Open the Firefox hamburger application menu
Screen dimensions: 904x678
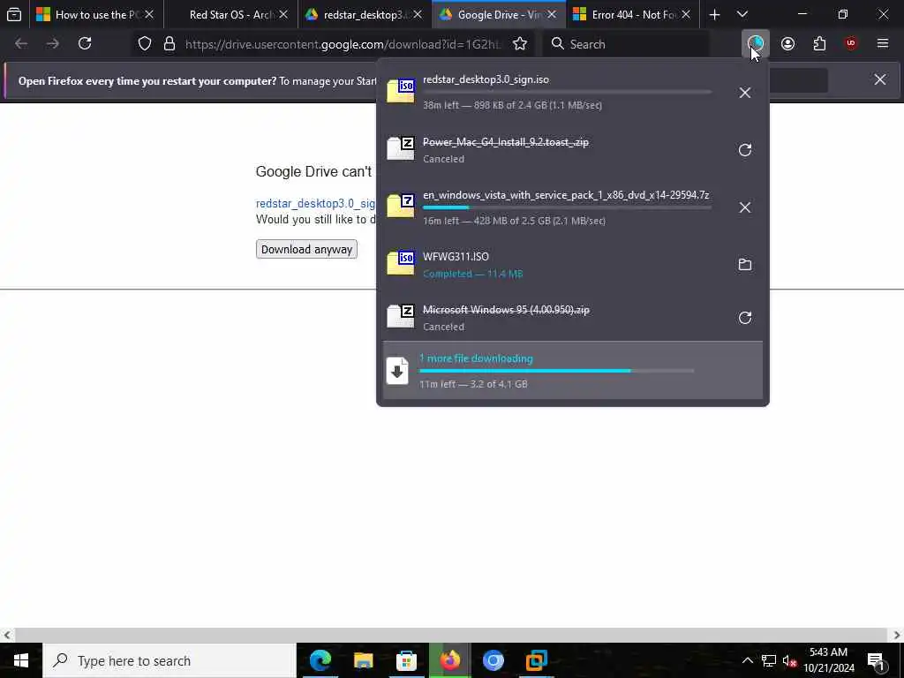coord(883,43)
